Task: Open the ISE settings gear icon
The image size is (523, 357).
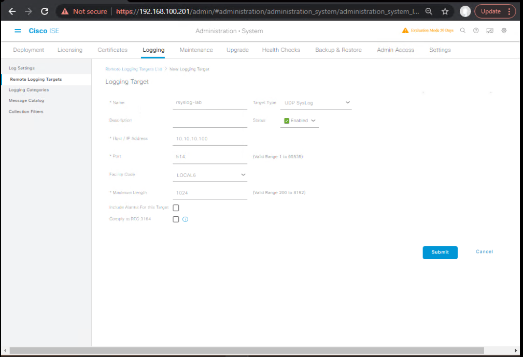Action: click(x=504, y=31)
